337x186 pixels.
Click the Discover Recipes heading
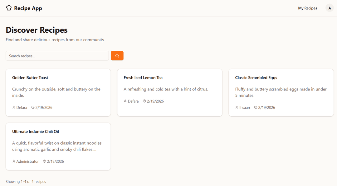point(37,30)
